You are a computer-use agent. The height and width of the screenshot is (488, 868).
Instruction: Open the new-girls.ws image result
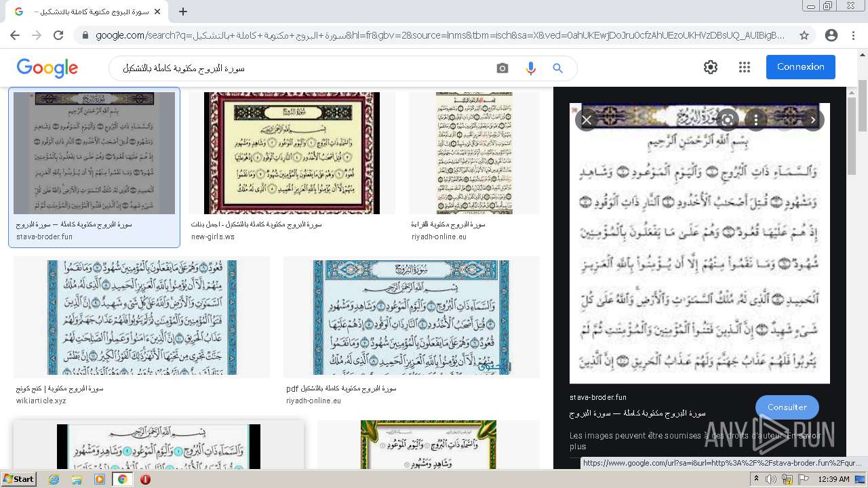(292, 153)
